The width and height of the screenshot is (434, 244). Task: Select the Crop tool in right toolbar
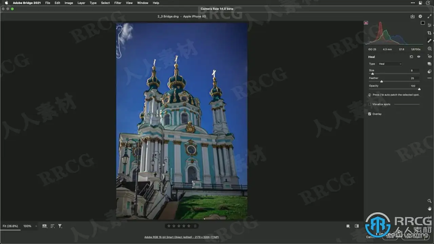click(x=430, y=33)
